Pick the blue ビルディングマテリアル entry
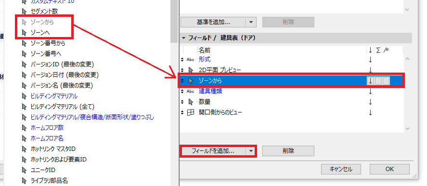Image resolution: width=427 pixels, height=186 pixels. pyautogui.click(x=54, y=96)
